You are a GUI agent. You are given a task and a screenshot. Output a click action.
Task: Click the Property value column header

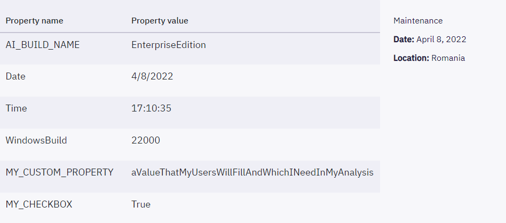point(160,21)
